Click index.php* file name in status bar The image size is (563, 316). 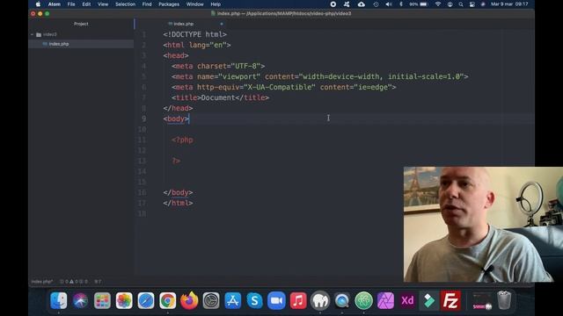tap(42, 282)
